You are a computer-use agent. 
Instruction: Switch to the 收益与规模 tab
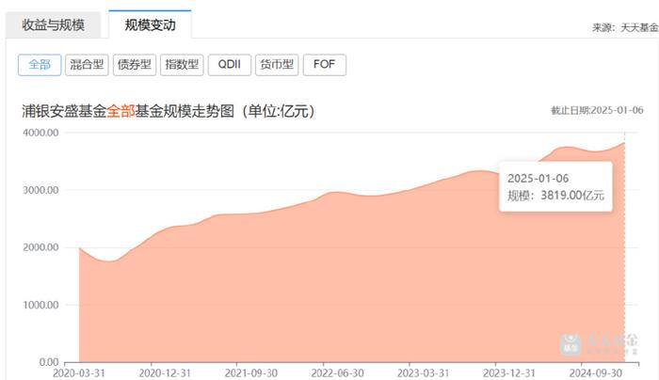coord(53,24)
